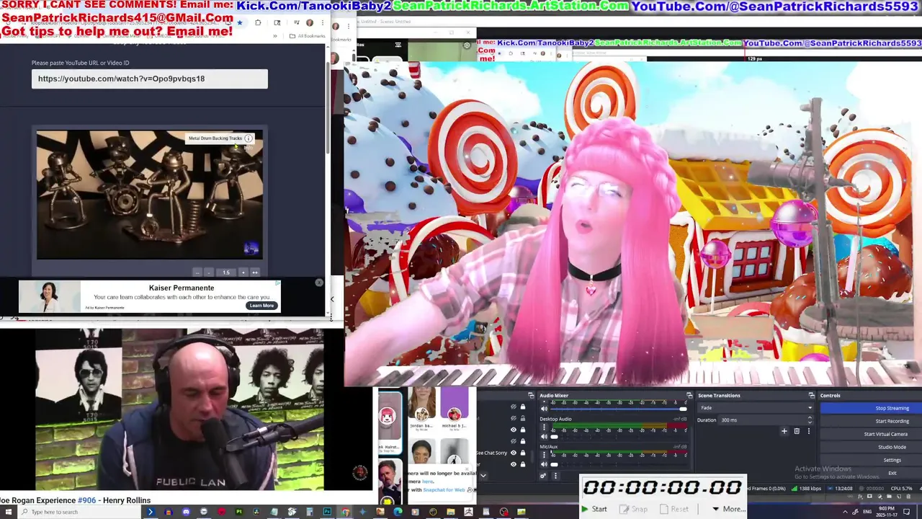The width and height of the screenshot is (922, 519).
Task: Open Google Chrome from the taskbar
Action: [x=346, y=512]
